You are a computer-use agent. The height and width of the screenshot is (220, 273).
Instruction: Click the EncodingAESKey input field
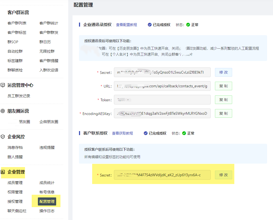[162, 113]
